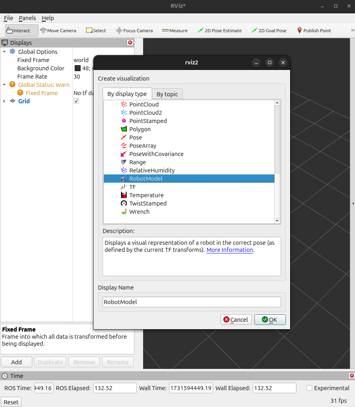Click the Wall Time field
Screen dimensions: 355x407
coord(191,388)
